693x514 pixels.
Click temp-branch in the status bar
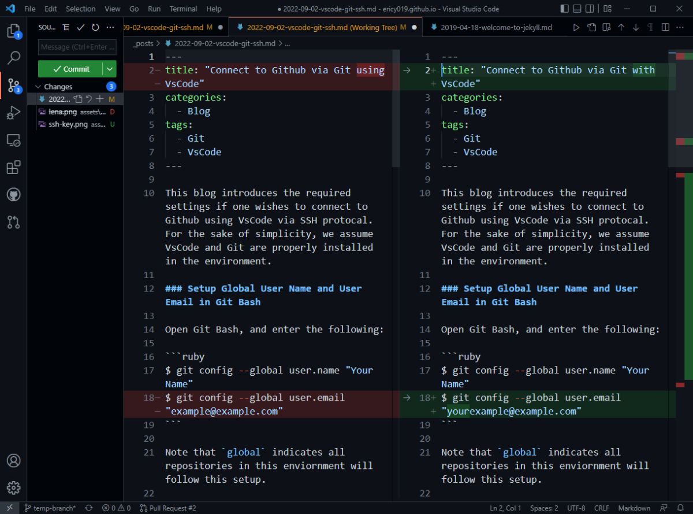click(50, 508)
